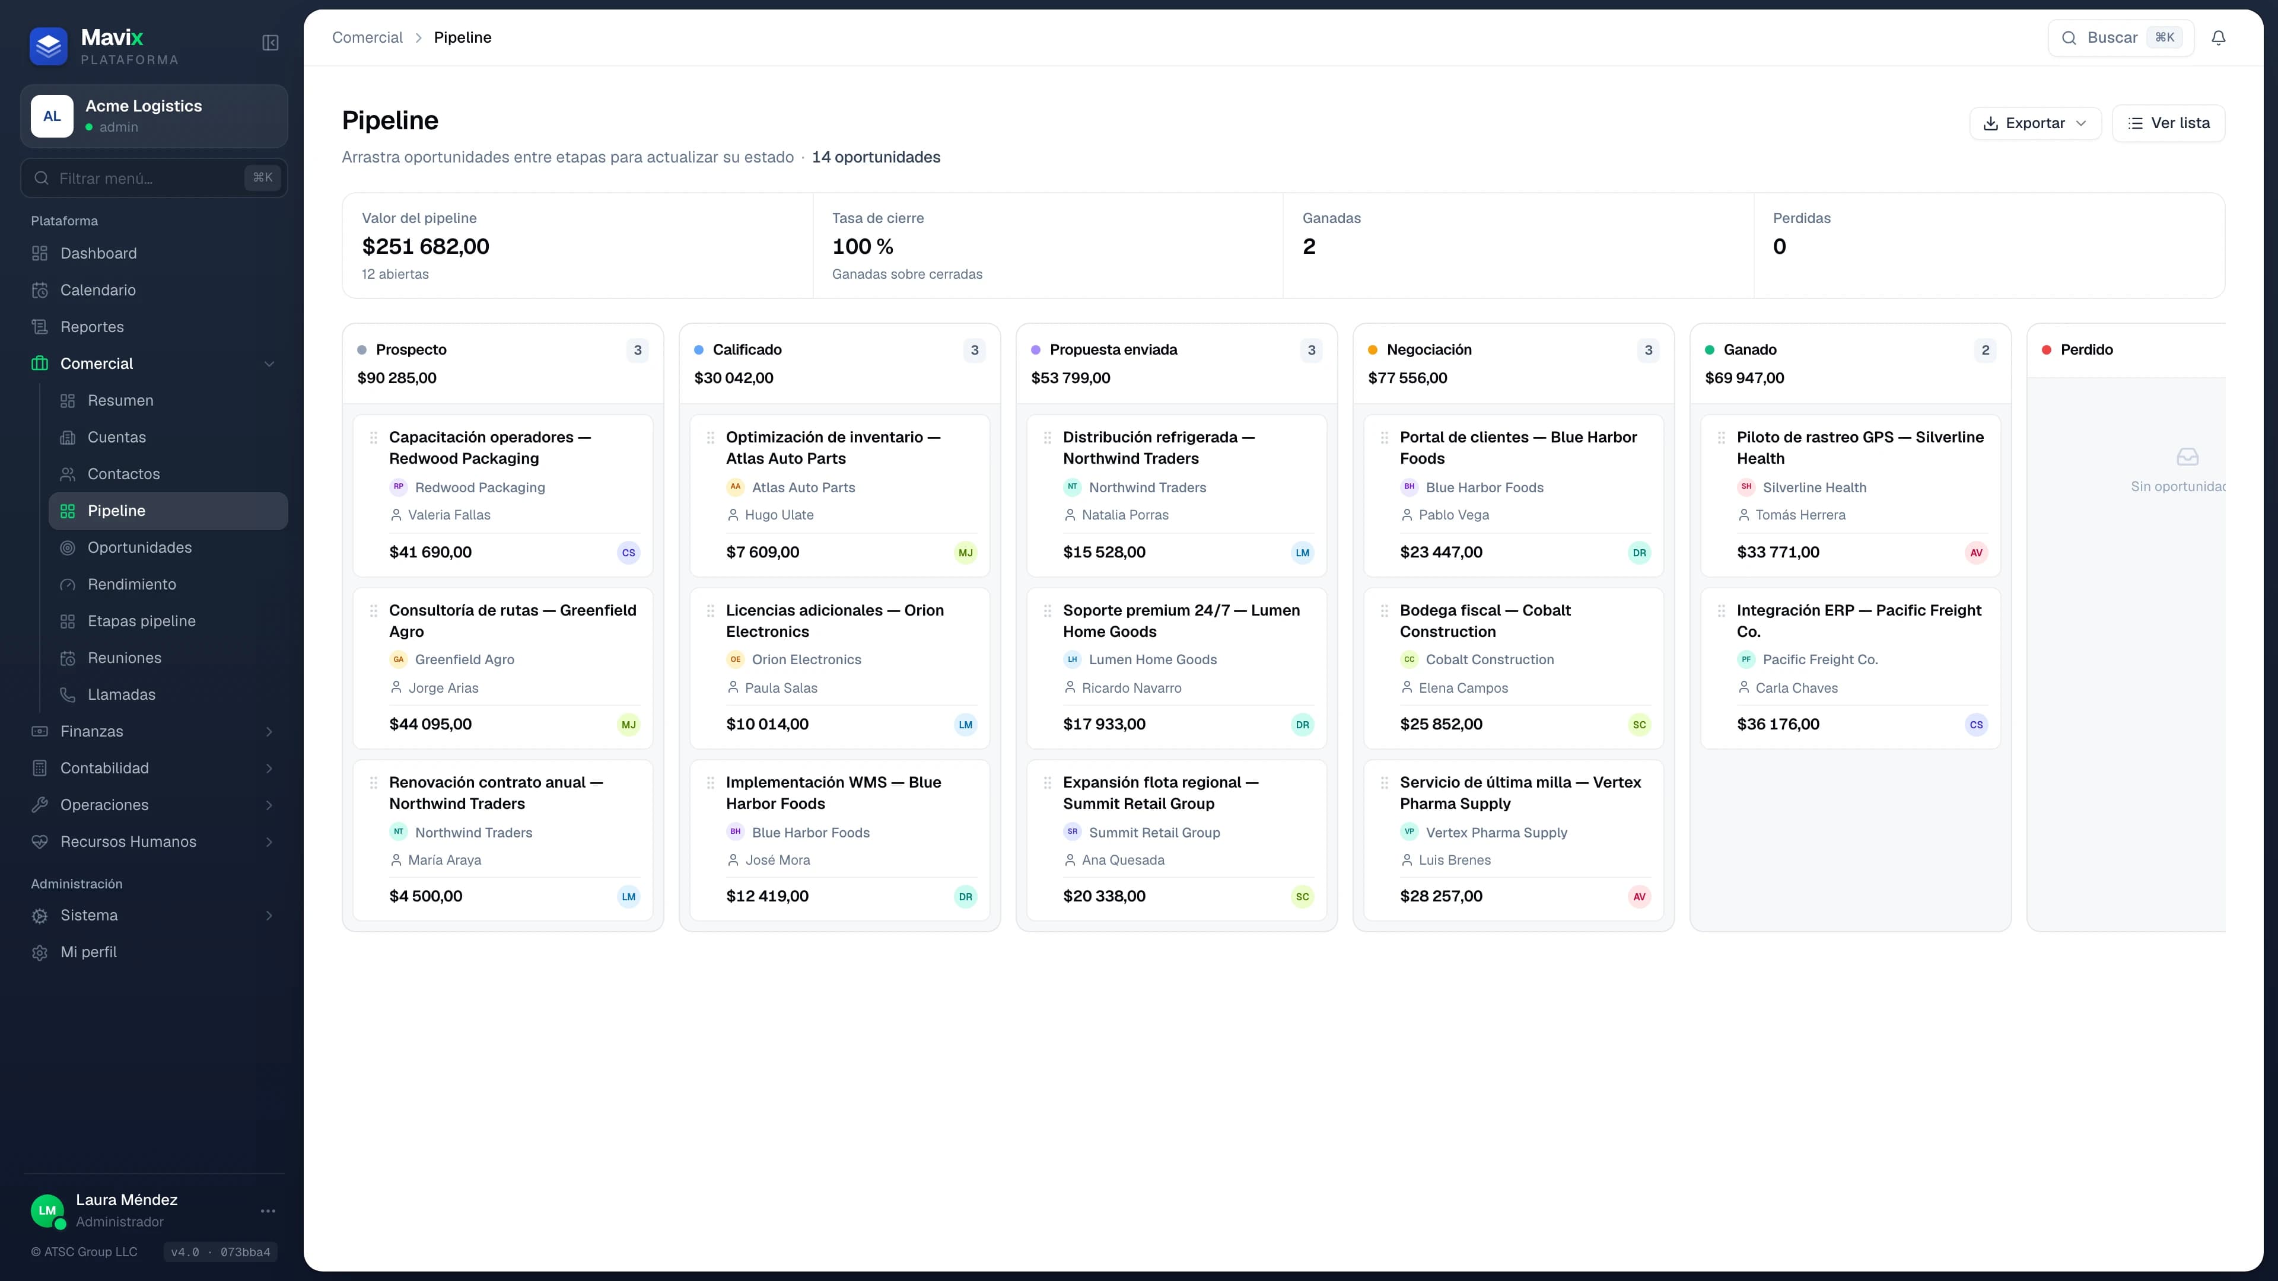
Task: Click Valeria Fallas contact name
Action: (449, 515)
